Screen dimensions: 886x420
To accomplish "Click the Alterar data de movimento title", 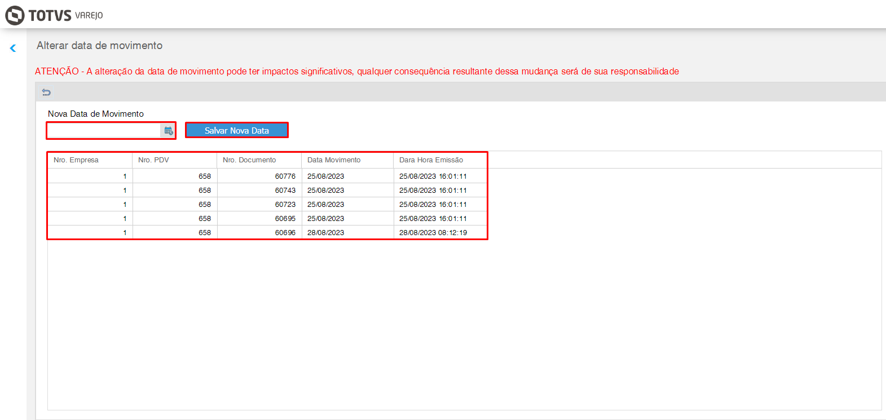I will 100,46.
